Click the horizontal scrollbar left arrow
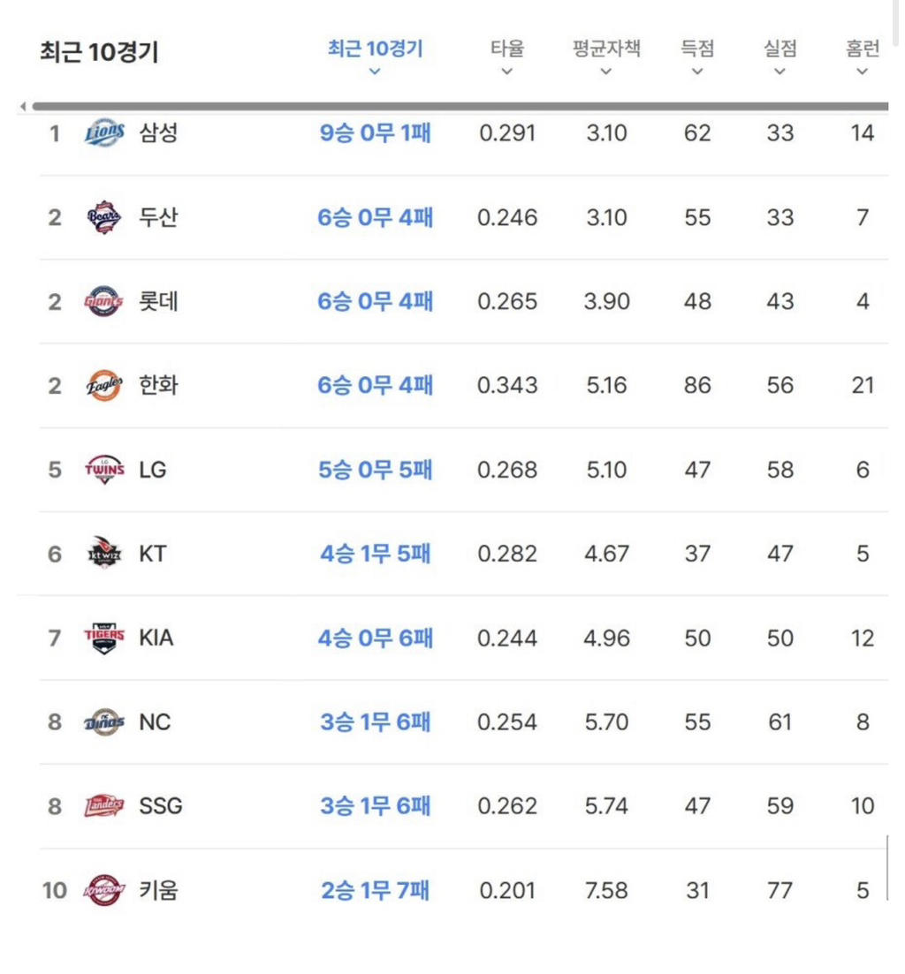The image size is (905, 974). tap(23, 106)
